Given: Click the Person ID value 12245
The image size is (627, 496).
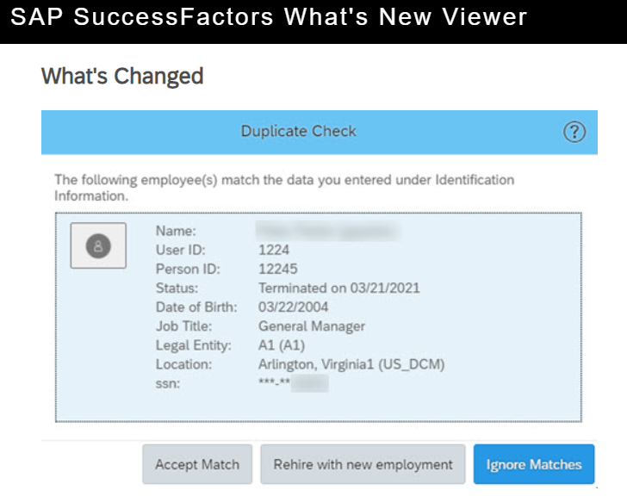Looking at the screenshot, I should tap(278, 269).
